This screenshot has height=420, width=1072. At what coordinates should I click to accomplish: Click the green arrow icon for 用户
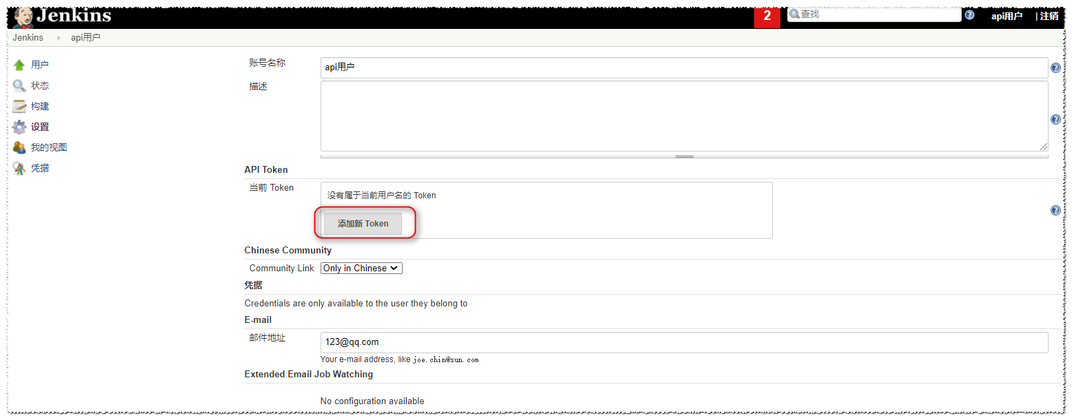(x=19, y=65)
